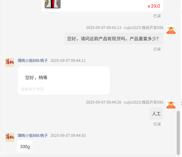Click sender name cujie2023:搜品开发086 at 09:44:28
182x157 pixels.
pyautogui.click(x=143, y=102)
